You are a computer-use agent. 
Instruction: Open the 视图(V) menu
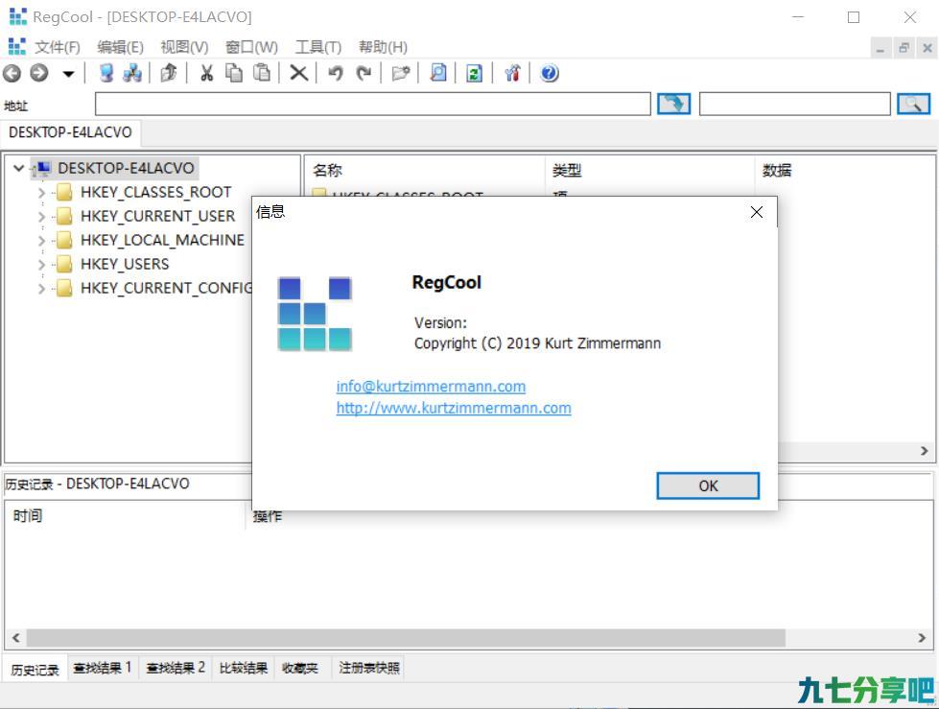tap(184, 47)
